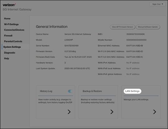Open History Log via arrow chevron
The image size is (168, 129).
pos(69,112)
